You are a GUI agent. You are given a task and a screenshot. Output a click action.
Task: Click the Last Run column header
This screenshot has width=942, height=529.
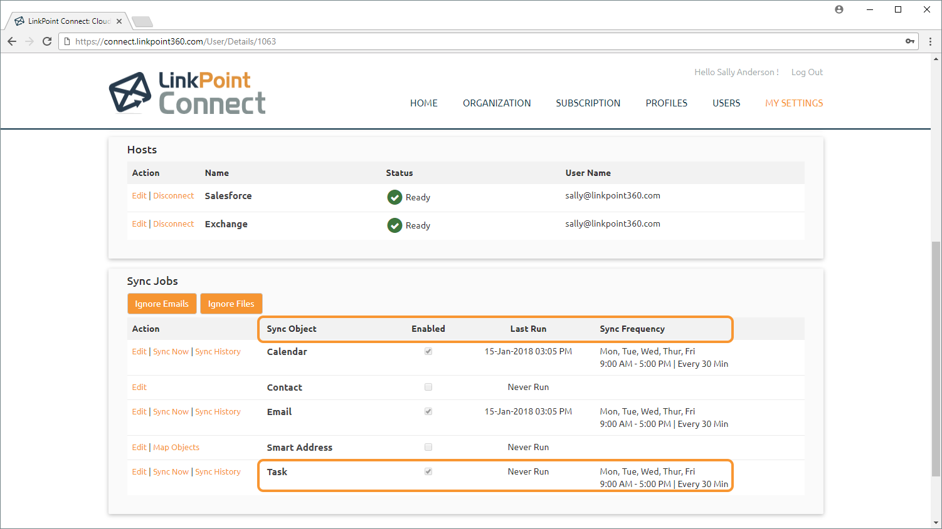528,329
